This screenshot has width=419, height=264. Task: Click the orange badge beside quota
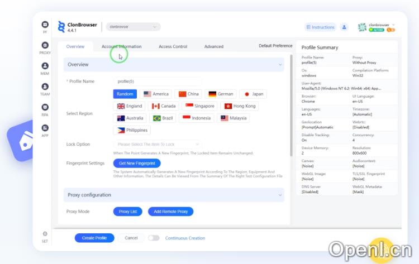(x=391, y=30)
